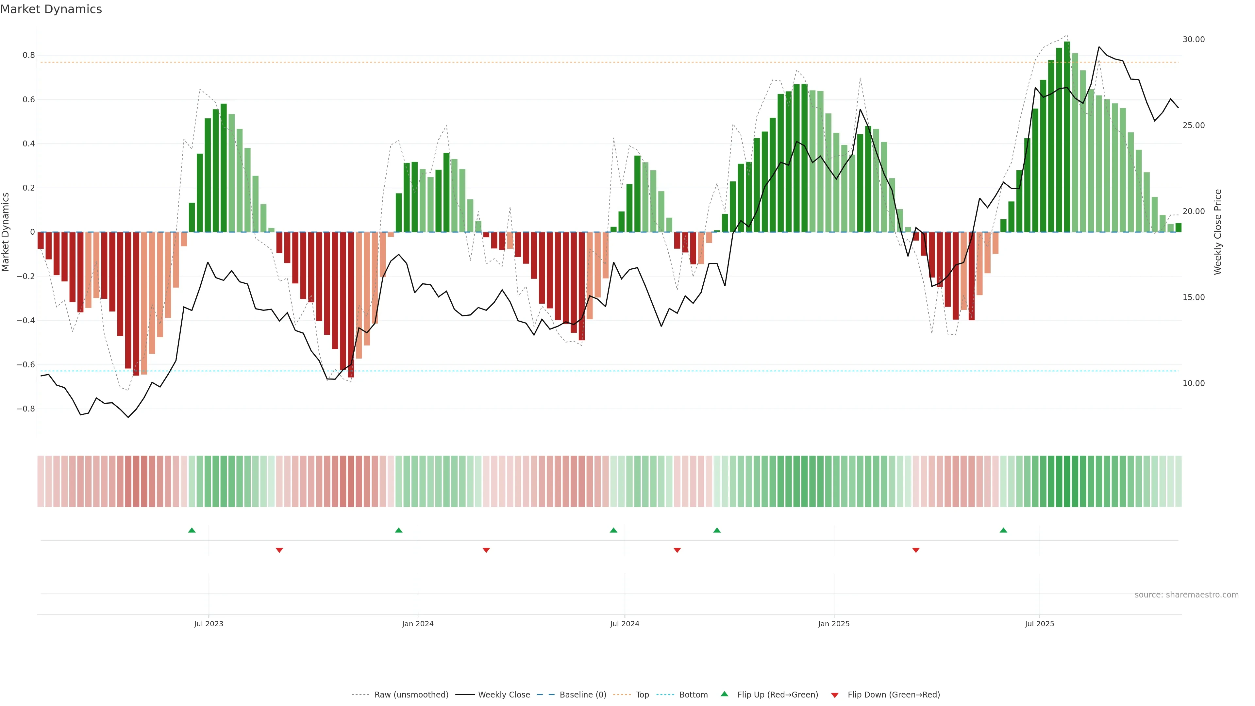
Task: Click the Flip Up triangle before Jan 2024
Action: coord(398,530)
